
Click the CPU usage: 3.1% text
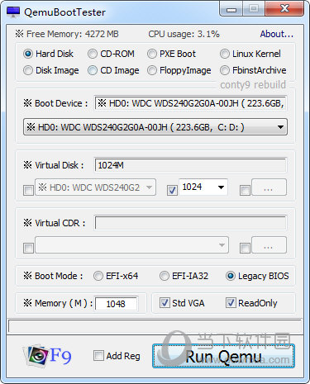click(x=184, y=34)
